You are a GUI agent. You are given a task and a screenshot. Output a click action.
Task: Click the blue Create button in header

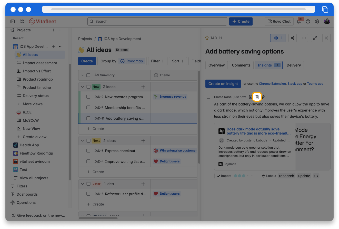point(241,22)
